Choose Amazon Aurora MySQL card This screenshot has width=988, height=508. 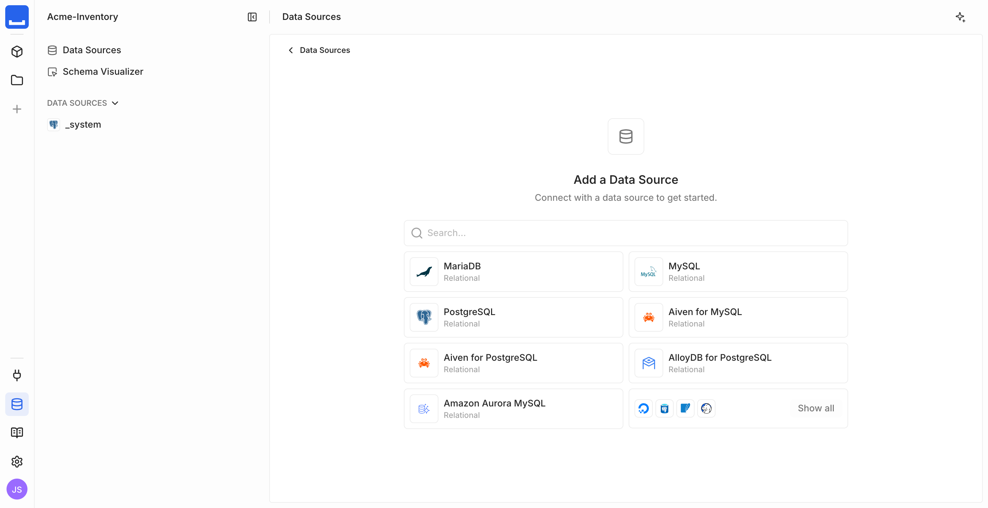point(513,409)
